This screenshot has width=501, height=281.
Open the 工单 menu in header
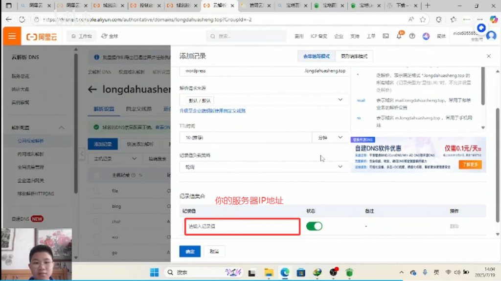point(371,36)
